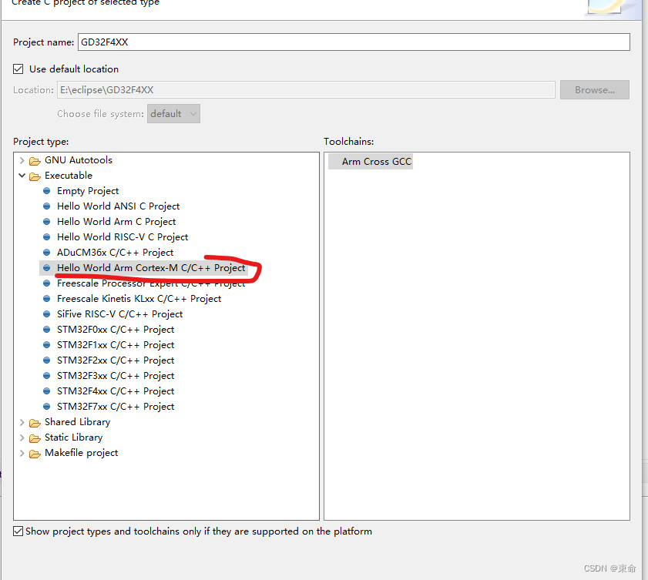Expand the GNU Autotools folder arrow
648x580 pixels.
(22, 160)
